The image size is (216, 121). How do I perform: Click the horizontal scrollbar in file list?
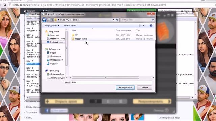[x=105, y=78]
